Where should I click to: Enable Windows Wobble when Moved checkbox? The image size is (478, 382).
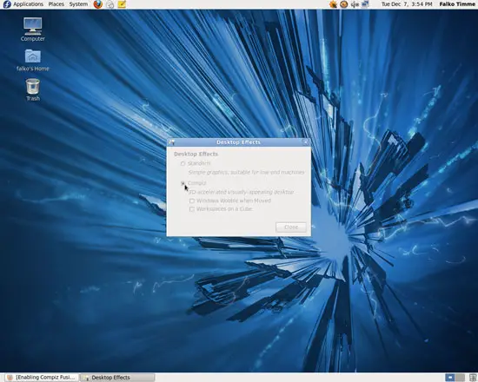pyautogui.click(x=192, y=201)
